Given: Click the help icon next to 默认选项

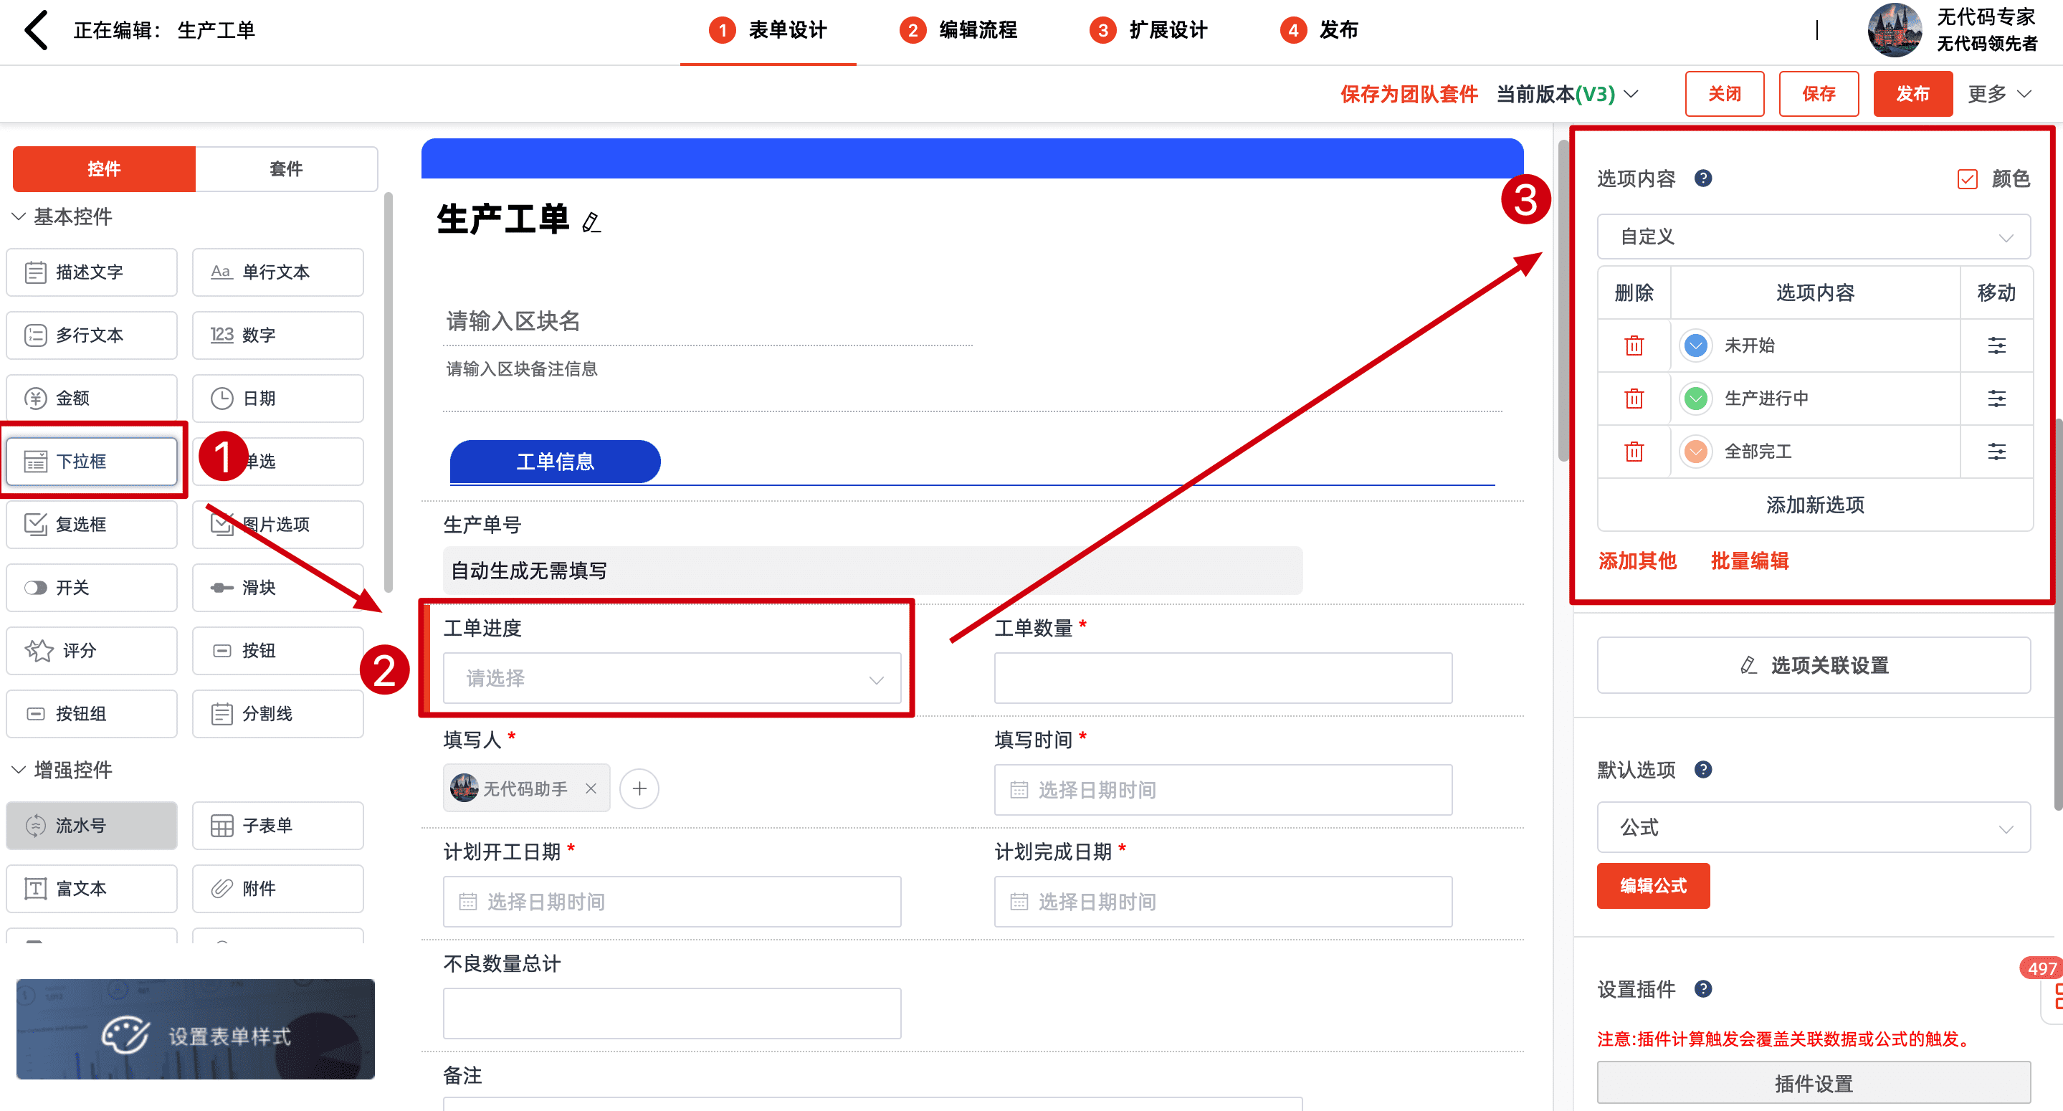Looking at the screenshot, I should coord(1703,770).
